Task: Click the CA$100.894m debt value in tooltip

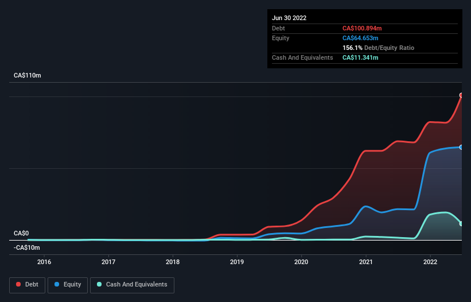Action: (x=362, y=28)
